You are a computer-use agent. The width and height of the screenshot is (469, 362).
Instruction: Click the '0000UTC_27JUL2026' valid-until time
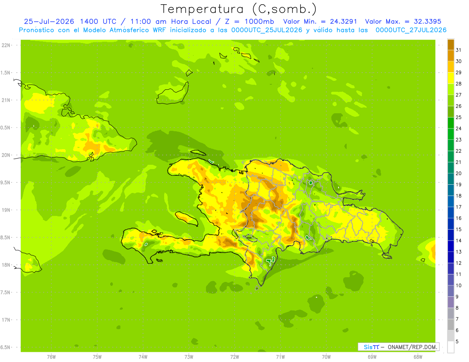tap(411, 30)
